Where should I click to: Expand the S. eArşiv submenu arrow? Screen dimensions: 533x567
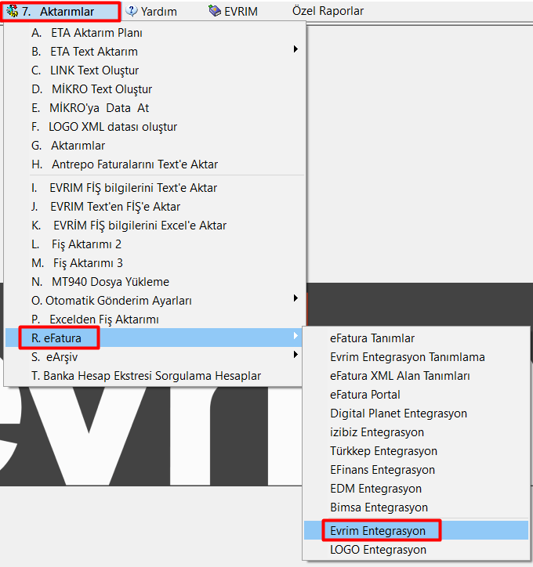pos(296,354)
